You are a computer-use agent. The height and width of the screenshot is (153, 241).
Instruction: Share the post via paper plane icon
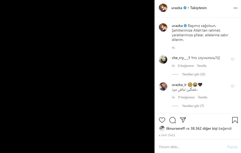183,120
